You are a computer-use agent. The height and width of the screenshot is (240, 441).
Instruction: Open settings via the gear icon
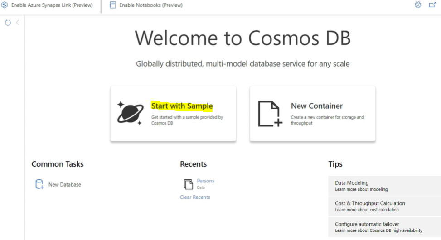click(418, 5)
